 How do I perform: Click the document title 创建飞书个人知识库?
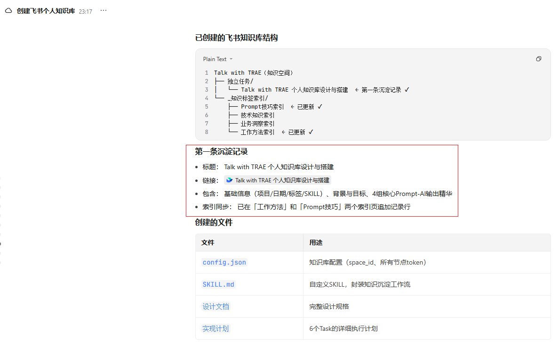tap(46, 11)
